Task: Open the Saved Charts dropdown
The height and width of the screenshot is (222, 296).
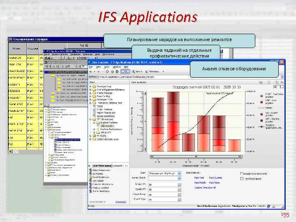Action: point(179,178)
